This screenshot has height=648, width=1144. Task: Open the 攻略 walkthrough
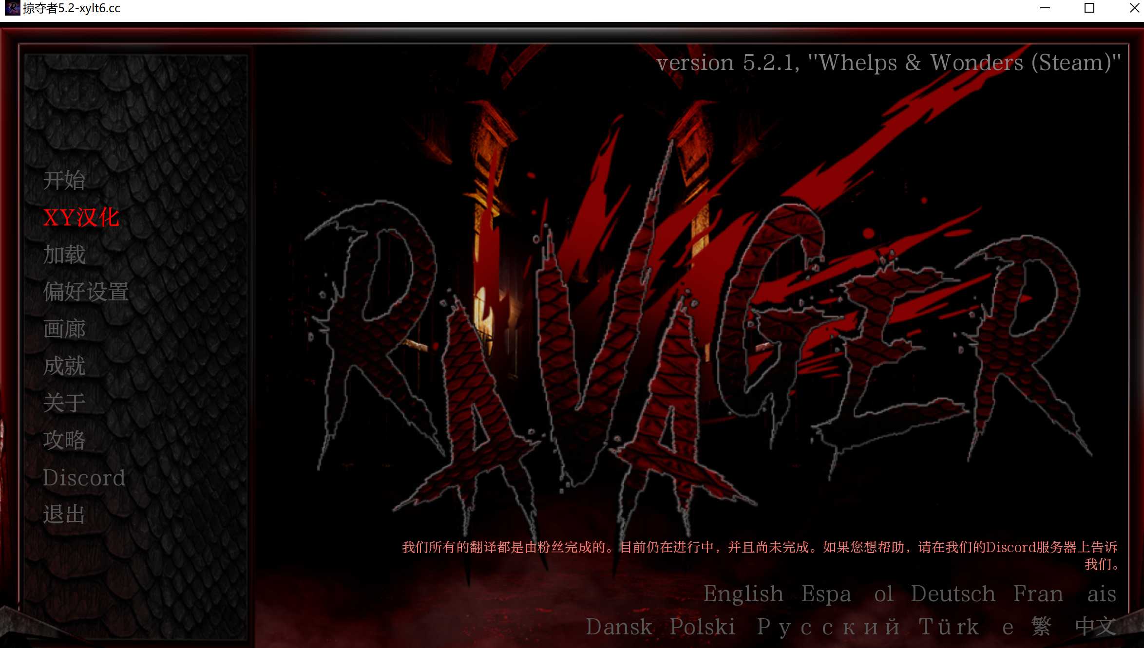point(65,441)
